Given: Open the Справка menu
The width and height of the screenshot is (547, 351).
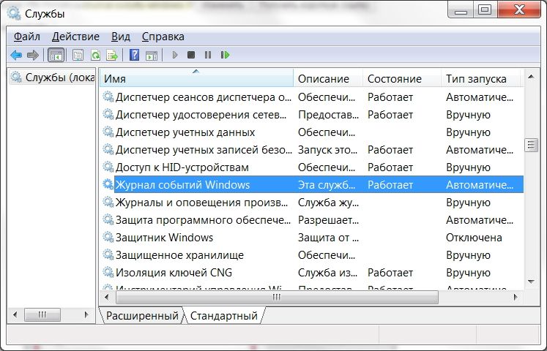Looking at the screenshot, I should (x=163, y=37).
